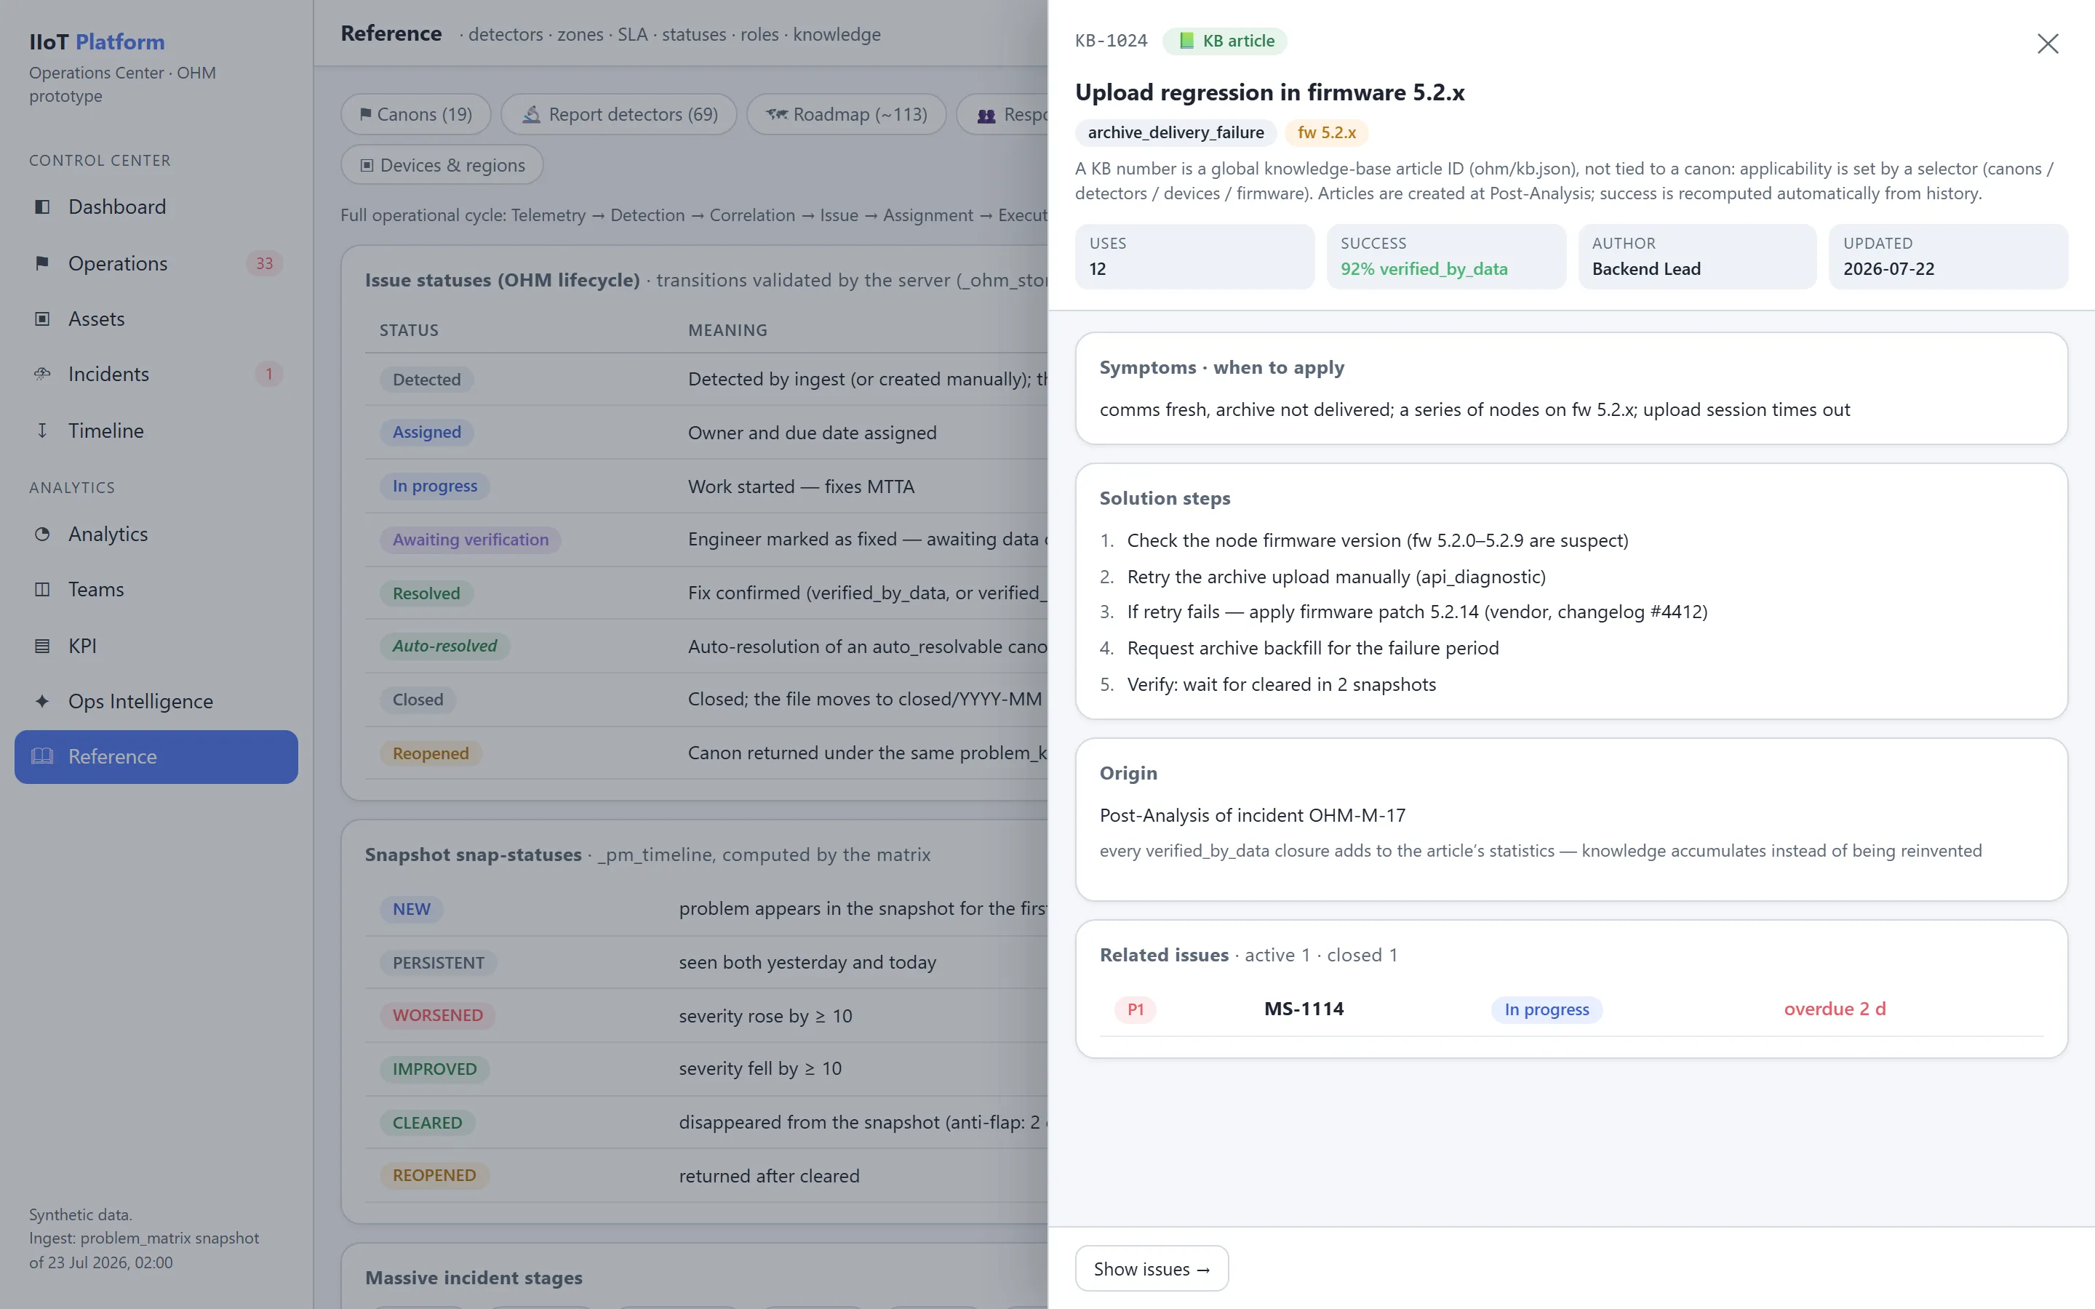2095x1309 pixels.
Task: Go to Operations section
Action: point(156,263)
